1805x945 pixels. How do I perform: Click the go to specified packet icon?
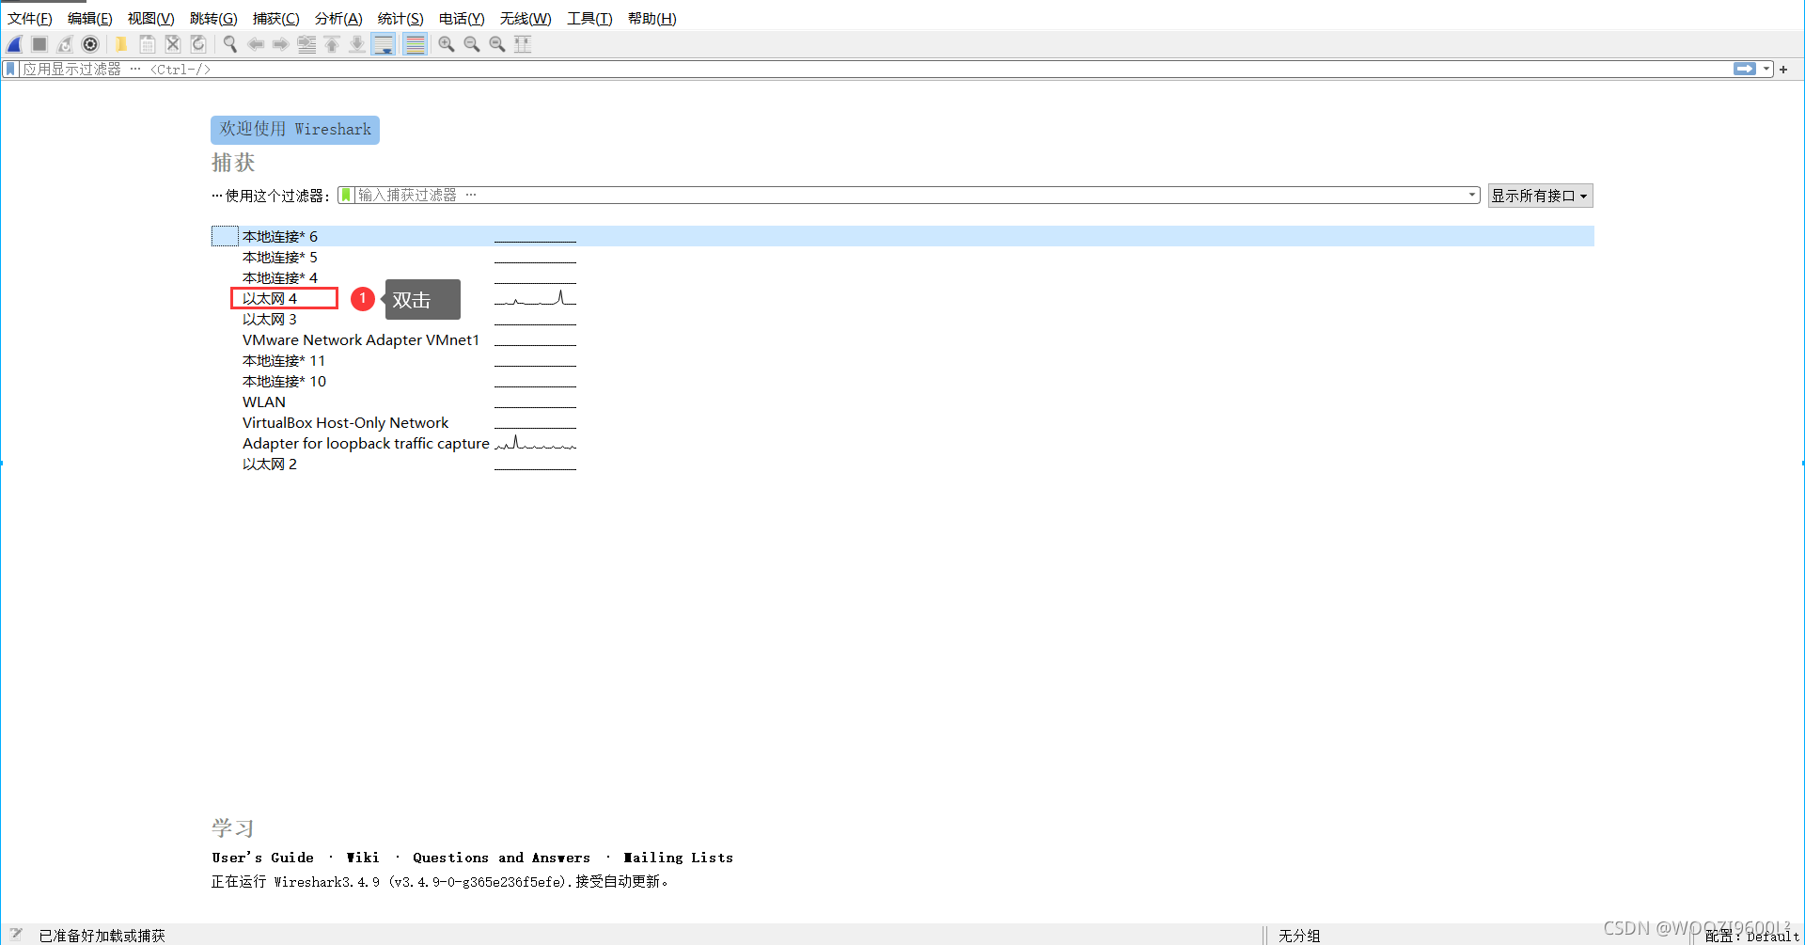pos(306,44)
